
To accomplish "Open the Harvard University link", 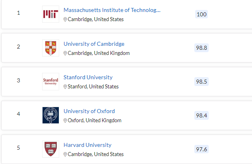I will (x=87, y=145).
